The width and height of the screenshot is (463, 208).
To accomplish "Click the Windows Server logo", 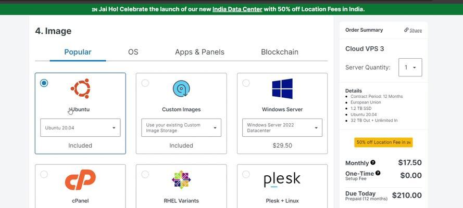I will point(282,88).
